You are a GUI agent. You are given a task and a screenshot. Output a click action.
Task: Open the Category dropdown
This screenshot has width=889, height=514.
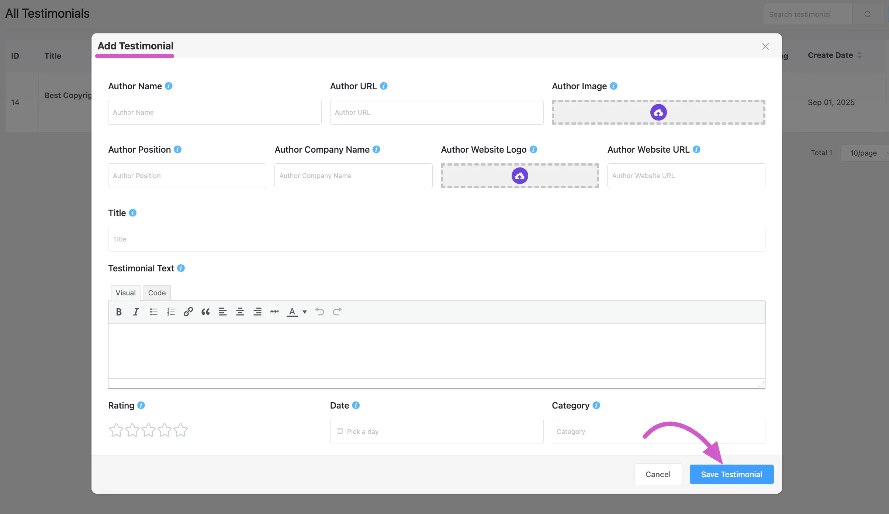pos(658,431)
